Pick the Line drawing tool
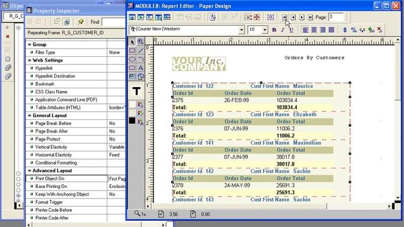 point(140,50)
